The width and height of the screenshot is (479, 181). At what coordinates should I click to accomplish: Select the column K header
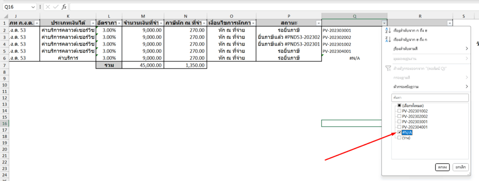point(68,16)
